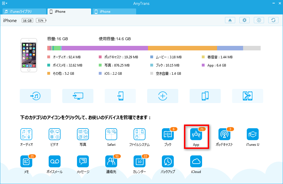This screenshot has height=184, width=283.
Task: Click the 写真 : 876.25 MB legend entry
Action: tap(114, 65)
